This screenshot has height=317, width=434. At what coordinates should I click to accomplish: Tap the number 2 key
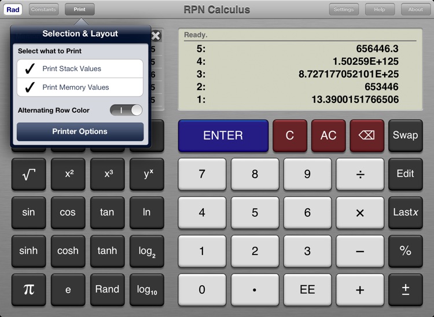tap(255, 251)
